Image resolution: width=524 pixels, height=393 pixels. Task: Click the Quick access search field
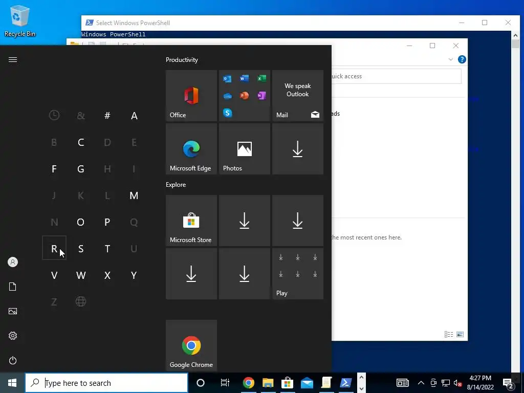(x=397, y=76)
